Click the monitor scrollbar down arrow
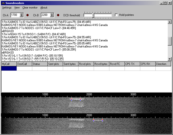The height and width of the screenshot is (135, 173). coord(170,59)
